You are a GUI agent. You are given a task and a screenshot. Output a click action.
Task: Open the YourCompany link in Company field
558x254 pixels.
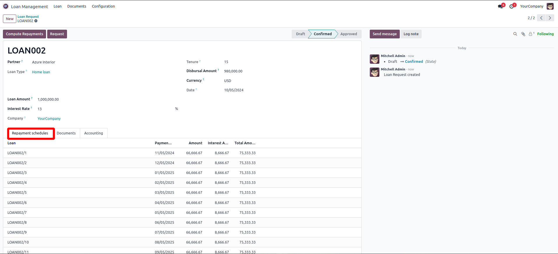click(49, 119)
